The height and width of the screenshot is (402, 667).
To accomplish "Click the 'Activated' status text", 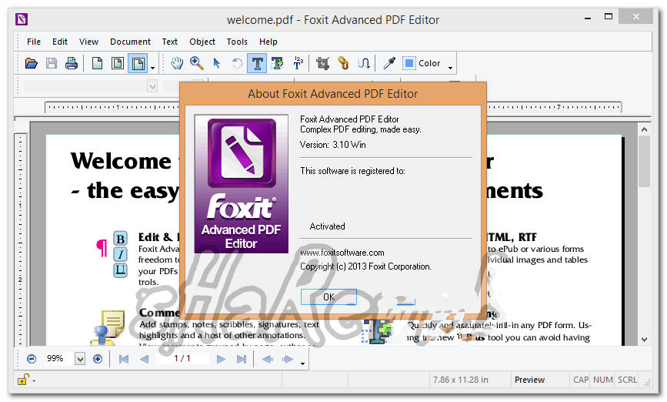I will click(327, 226).
